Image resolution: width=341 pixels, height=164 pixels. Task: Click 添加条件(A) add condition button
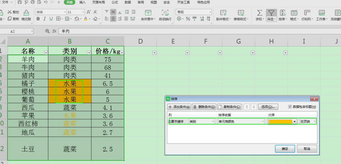coord(179,107)
